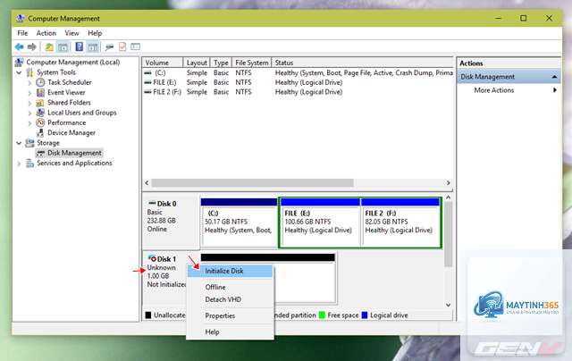Choose Offline from context menu
Viewport: 572px width, 361px height.
point(230,287)
